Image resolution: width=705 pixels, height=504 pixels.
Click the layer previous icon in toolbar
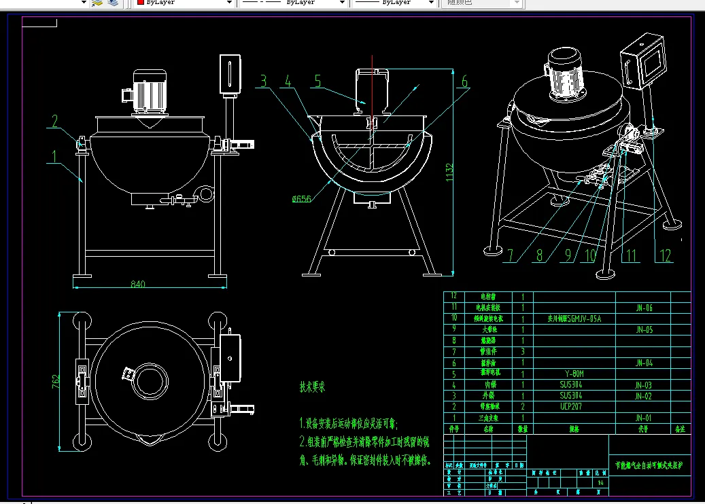click(x=97, y=3)
